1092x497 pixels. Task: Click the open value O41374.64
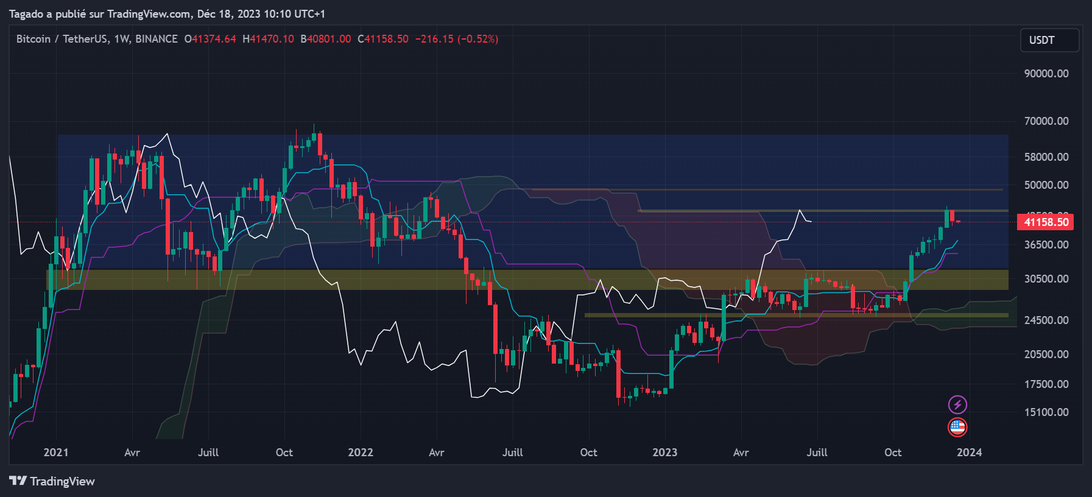(x=210, y=39)
